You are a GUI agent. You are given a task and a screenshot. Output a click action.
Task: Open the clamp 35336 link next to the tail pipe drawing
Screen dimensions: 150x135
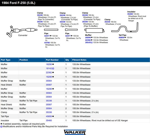pyautogui.click(x=107, y=22)
